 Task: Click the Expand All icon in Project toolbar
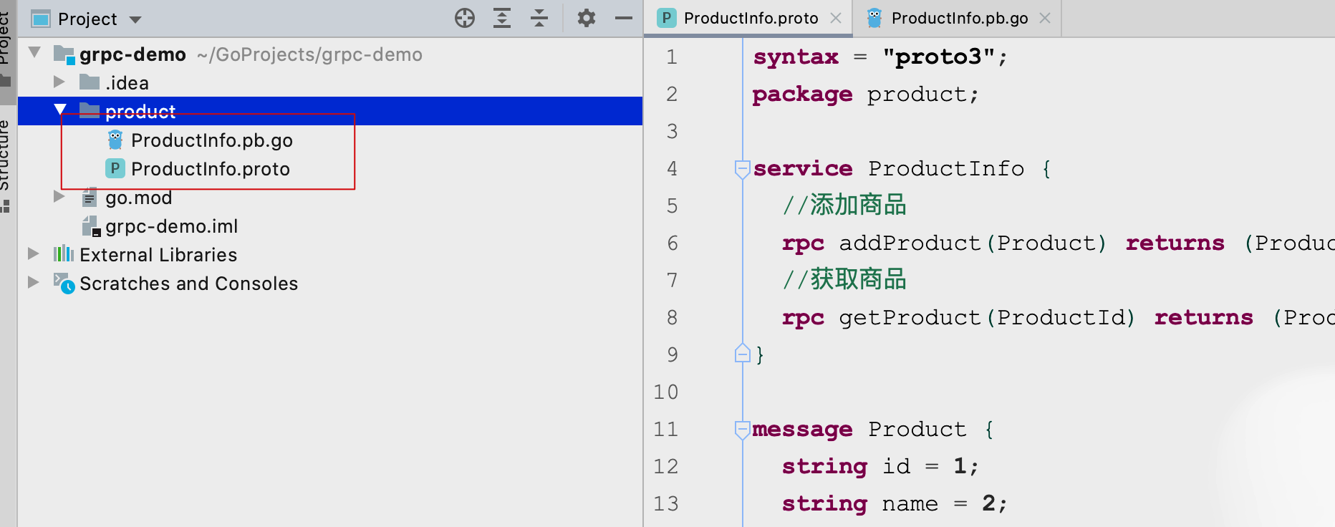[x=502, y=18]
